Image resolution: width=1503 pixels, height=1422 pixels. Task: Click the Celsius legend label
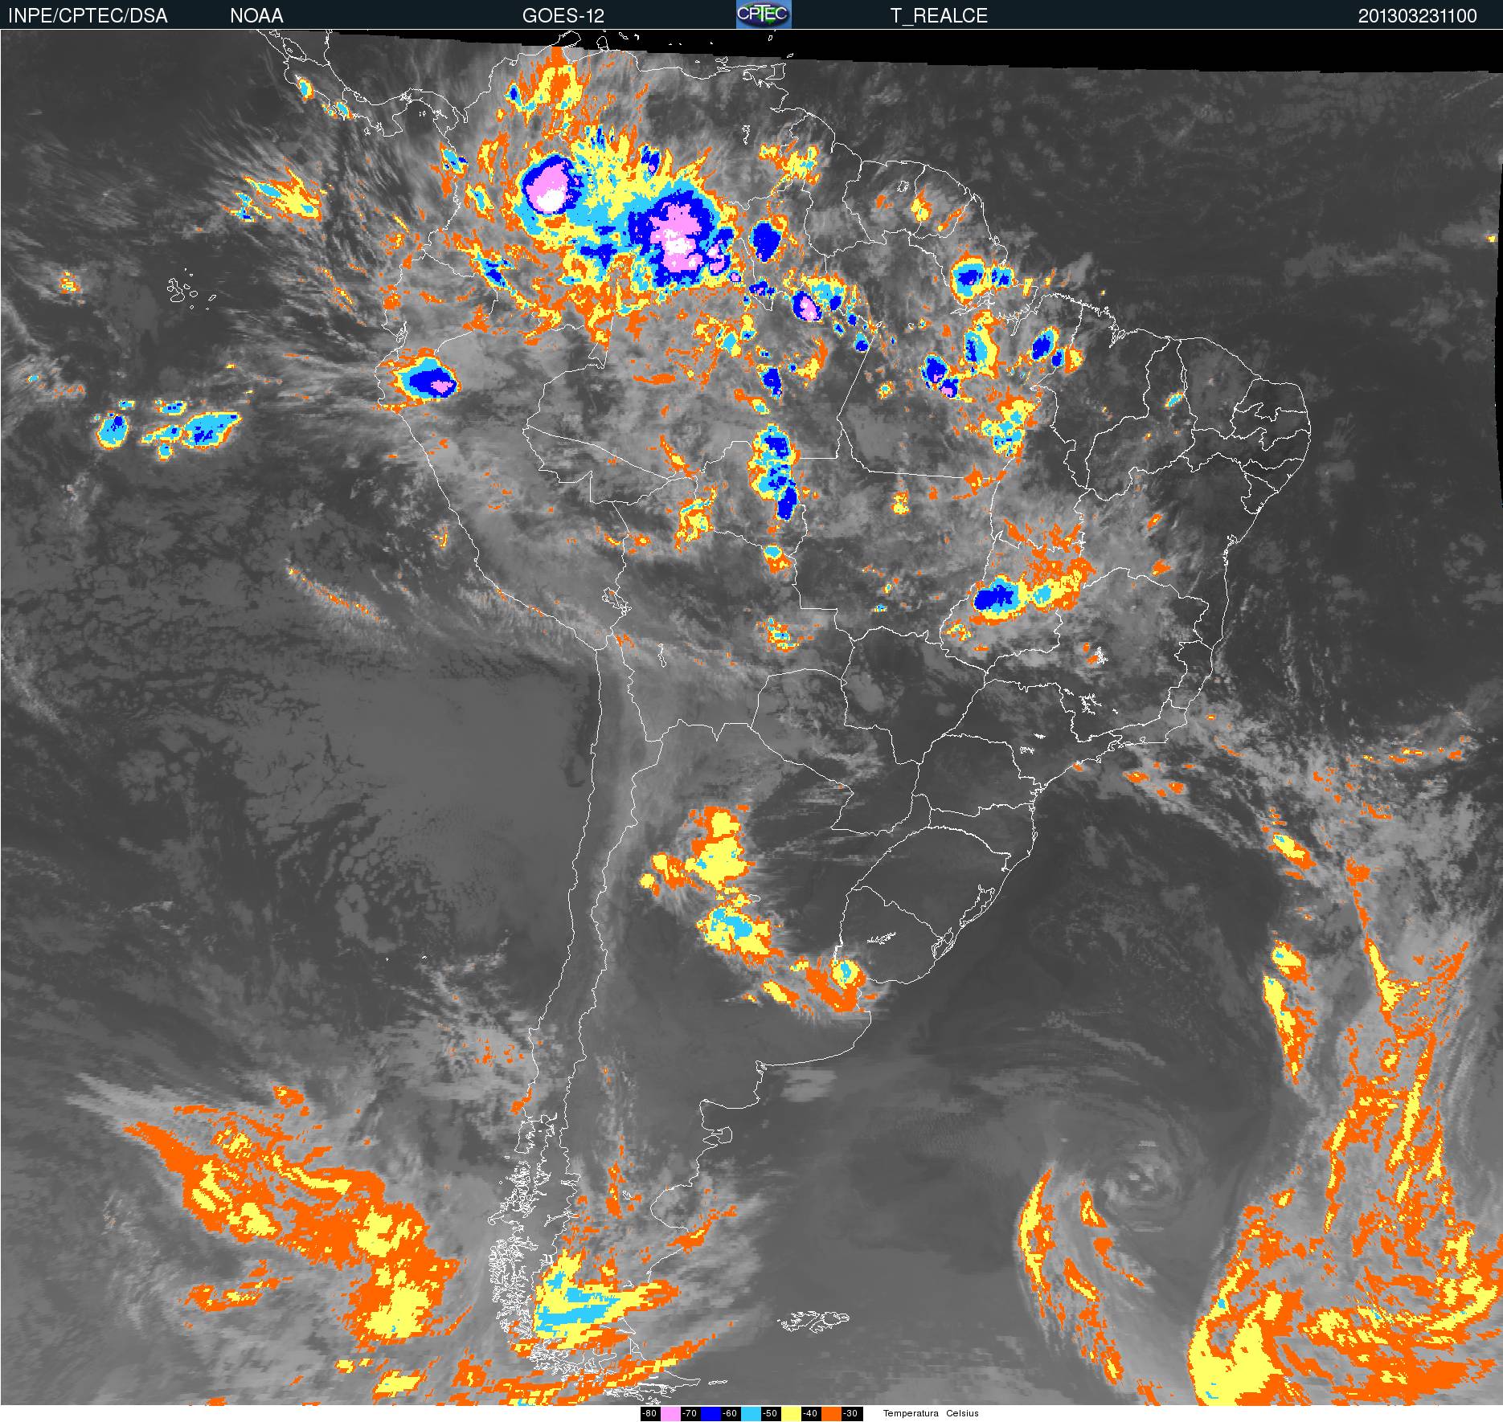point(962,1414)
